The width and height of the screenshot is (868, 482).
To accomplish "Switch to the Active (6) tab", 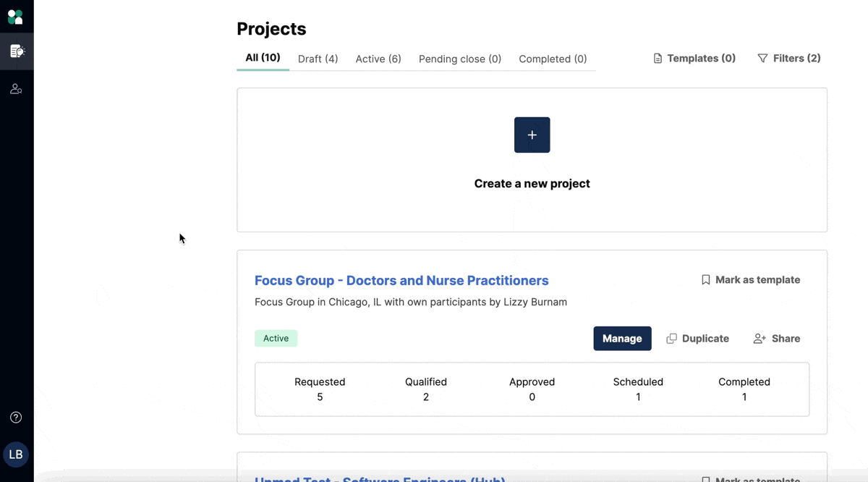I will [378, 59].
